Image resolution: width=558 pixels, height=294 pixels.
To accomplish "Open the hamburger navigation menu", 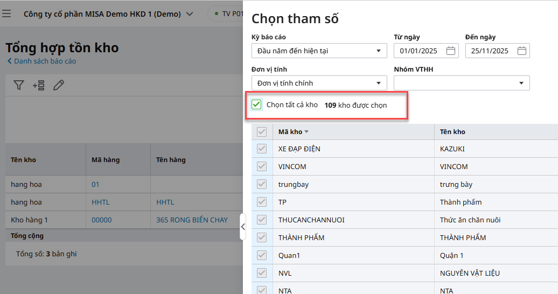I will 6,13.
